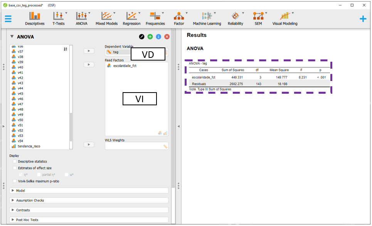372x226 pixels.
Task: Open the Frequencies menu in ribbon
Action: coord(155,18)
